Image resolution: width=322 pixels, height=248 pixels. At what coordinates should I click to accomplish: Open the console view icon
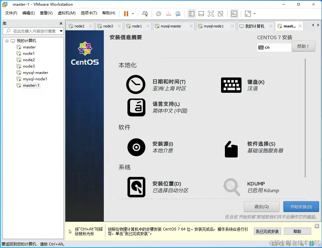[234, 14]
